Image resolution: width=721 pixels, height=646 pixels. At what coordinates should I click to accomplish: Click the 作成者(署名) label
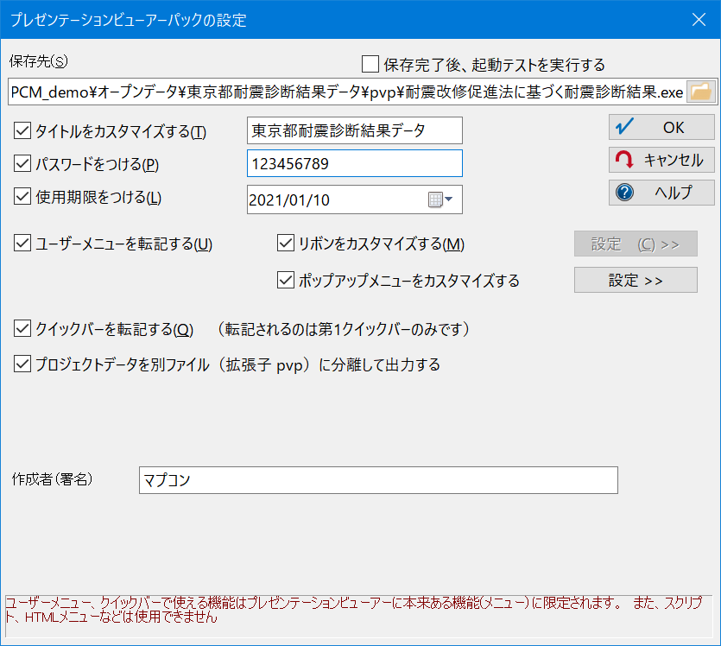tap(52, 479)
